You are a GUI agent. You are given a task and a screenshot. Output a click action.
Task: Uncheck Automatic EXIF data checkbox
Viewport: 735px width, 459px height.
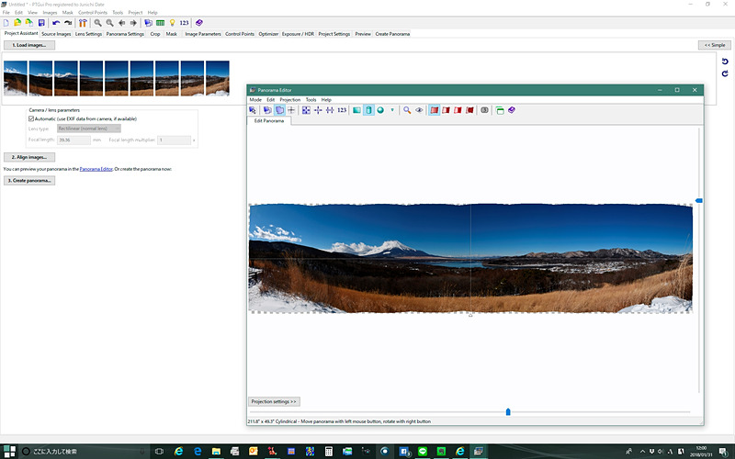tap(31, 119)
